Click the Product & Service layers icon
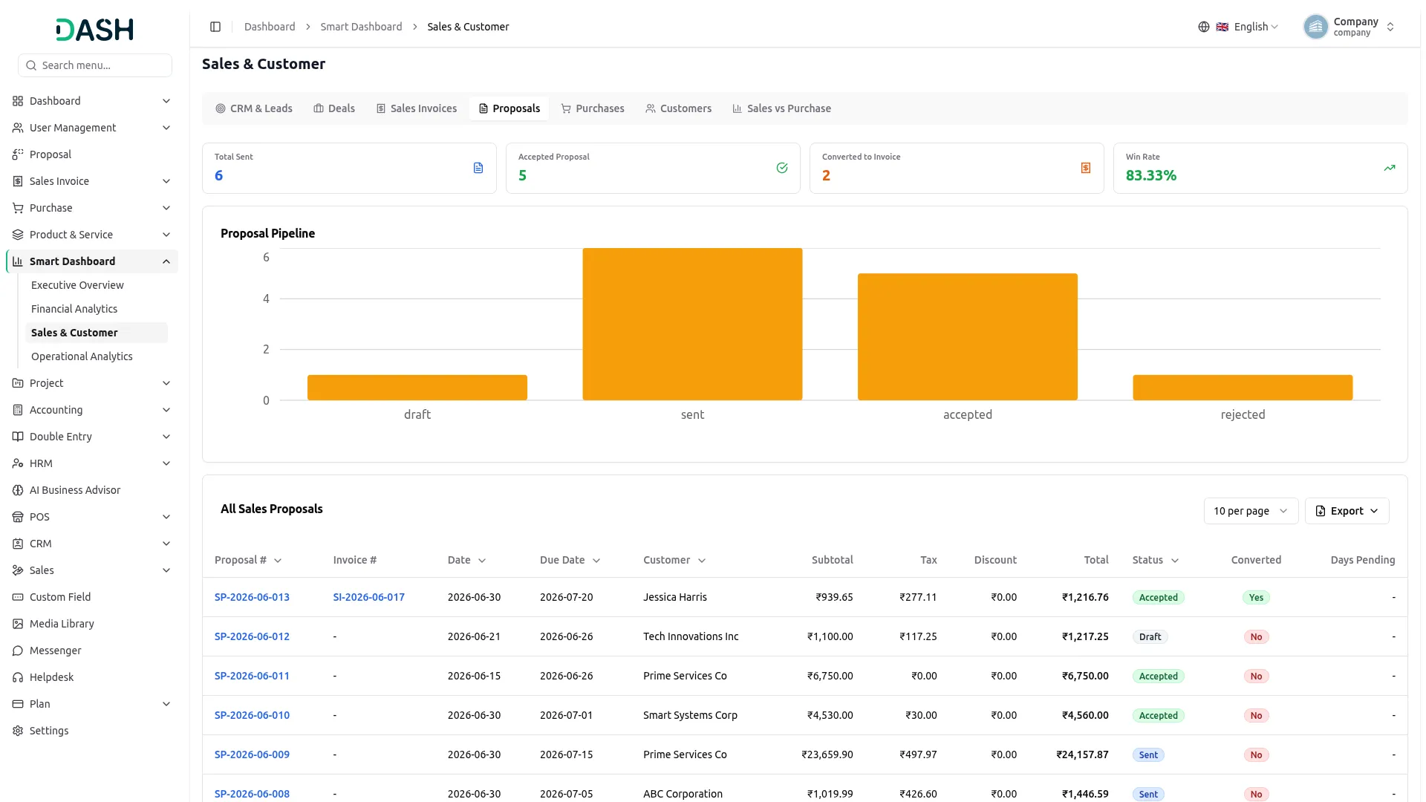The height and width of the screenshot is (802, 1426). point(18,235)
